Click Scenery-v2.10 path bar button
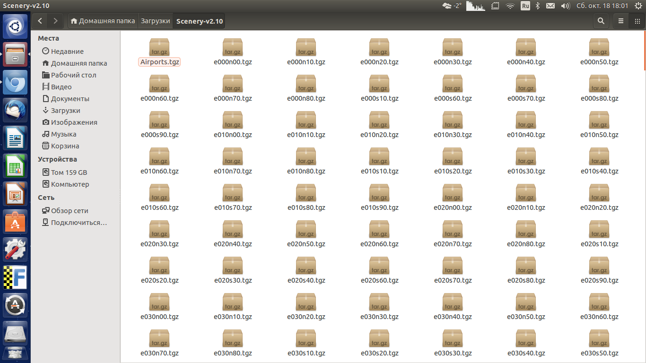The width and height of the screenshot is (646, 363). coord(199,21)
